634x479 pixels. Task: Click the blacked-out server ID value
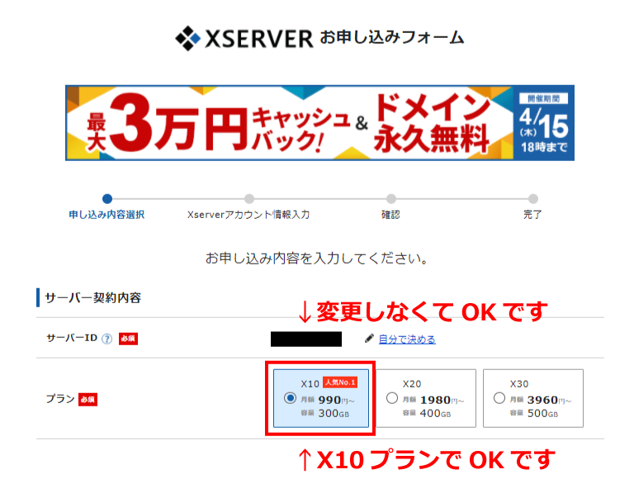coord(306,339)
